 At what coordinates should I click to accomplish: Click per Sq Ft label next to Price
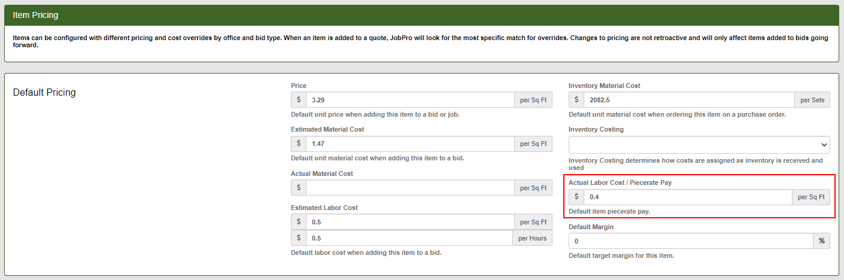533,100
